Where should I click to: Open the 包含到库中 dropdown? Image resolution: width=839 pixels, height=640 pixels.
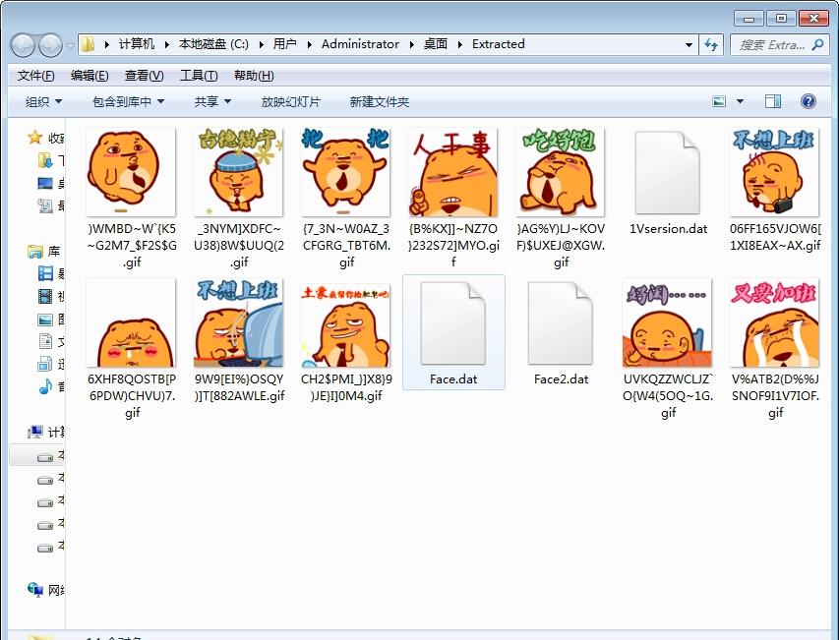(x=128, y=102)
